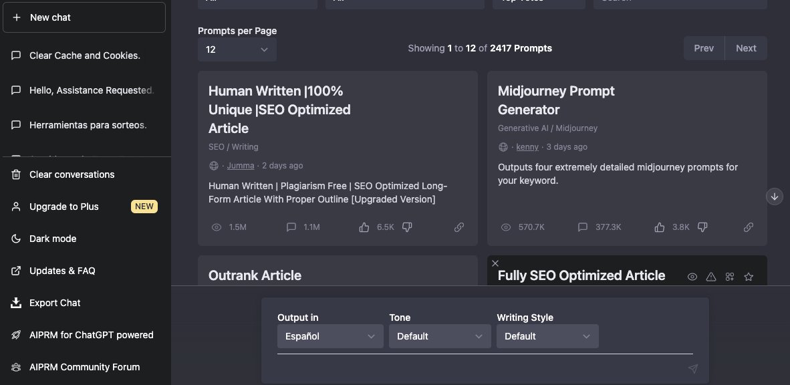Favorite Fully SEO Optimized Article with star
790x385 pixels.
(x=749, y=277)
